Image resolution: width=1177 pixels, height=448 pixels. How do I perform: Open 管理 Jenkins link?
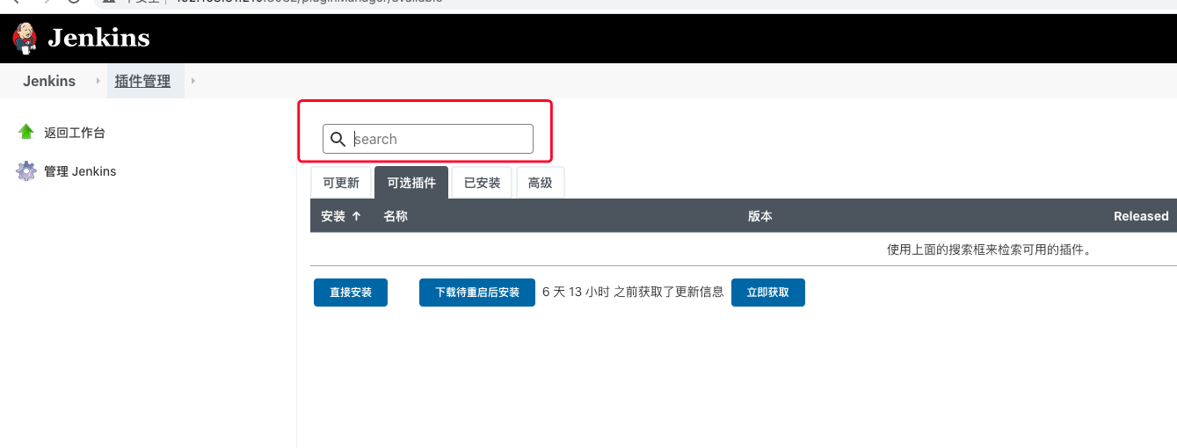(x=80, y=171)
